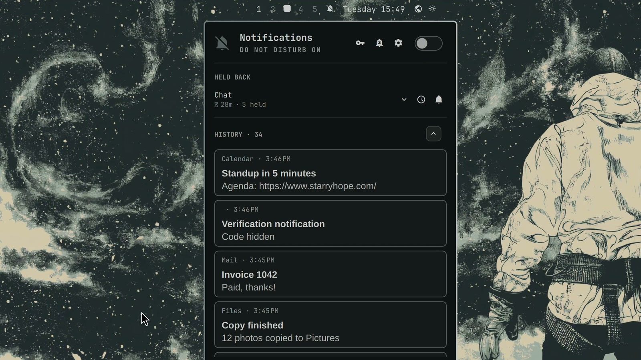641x360 pixels.
Task: Click the "Paid, thanks!" message text
Action: [x=248, y=287]
